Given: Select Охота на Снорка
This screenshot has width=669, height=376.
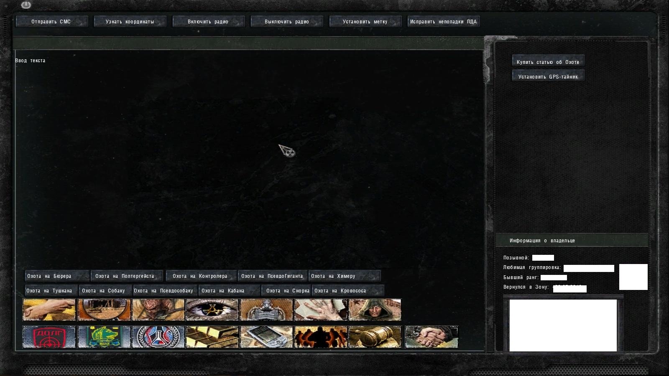Looking at the screenshot, I should (286, 290).
